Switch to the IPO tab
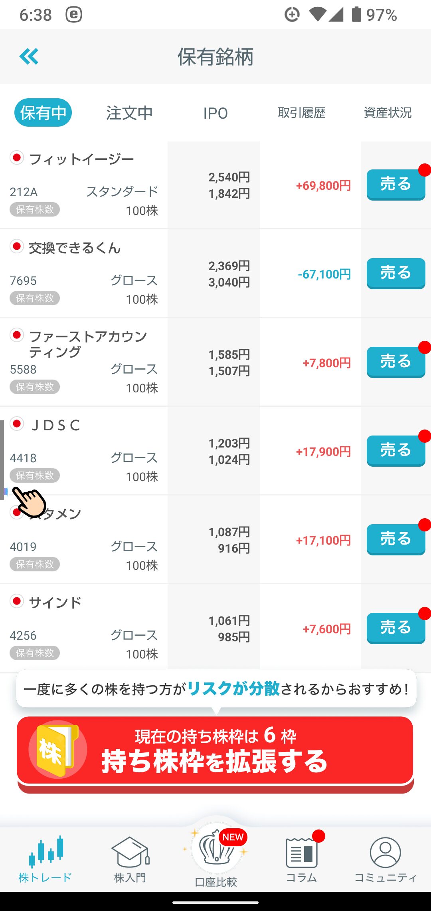431x911 pixels. [x=215, y=113]
